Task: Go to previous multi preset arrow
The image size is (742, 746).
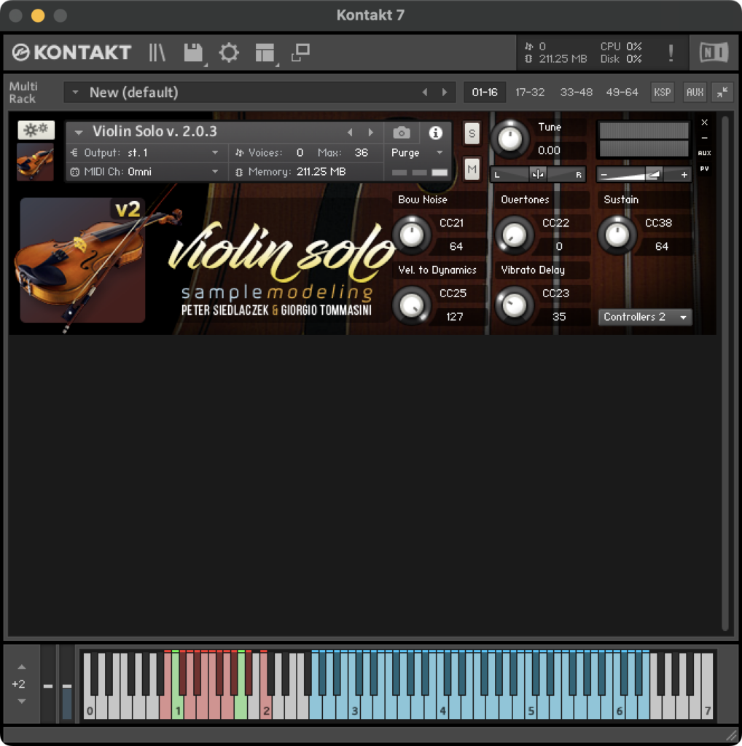Action: 424,93
